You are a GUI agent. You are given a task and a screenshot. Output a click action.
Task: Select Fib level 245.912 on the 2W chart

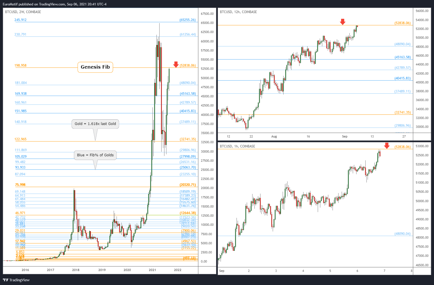click(x=21, y=20)
